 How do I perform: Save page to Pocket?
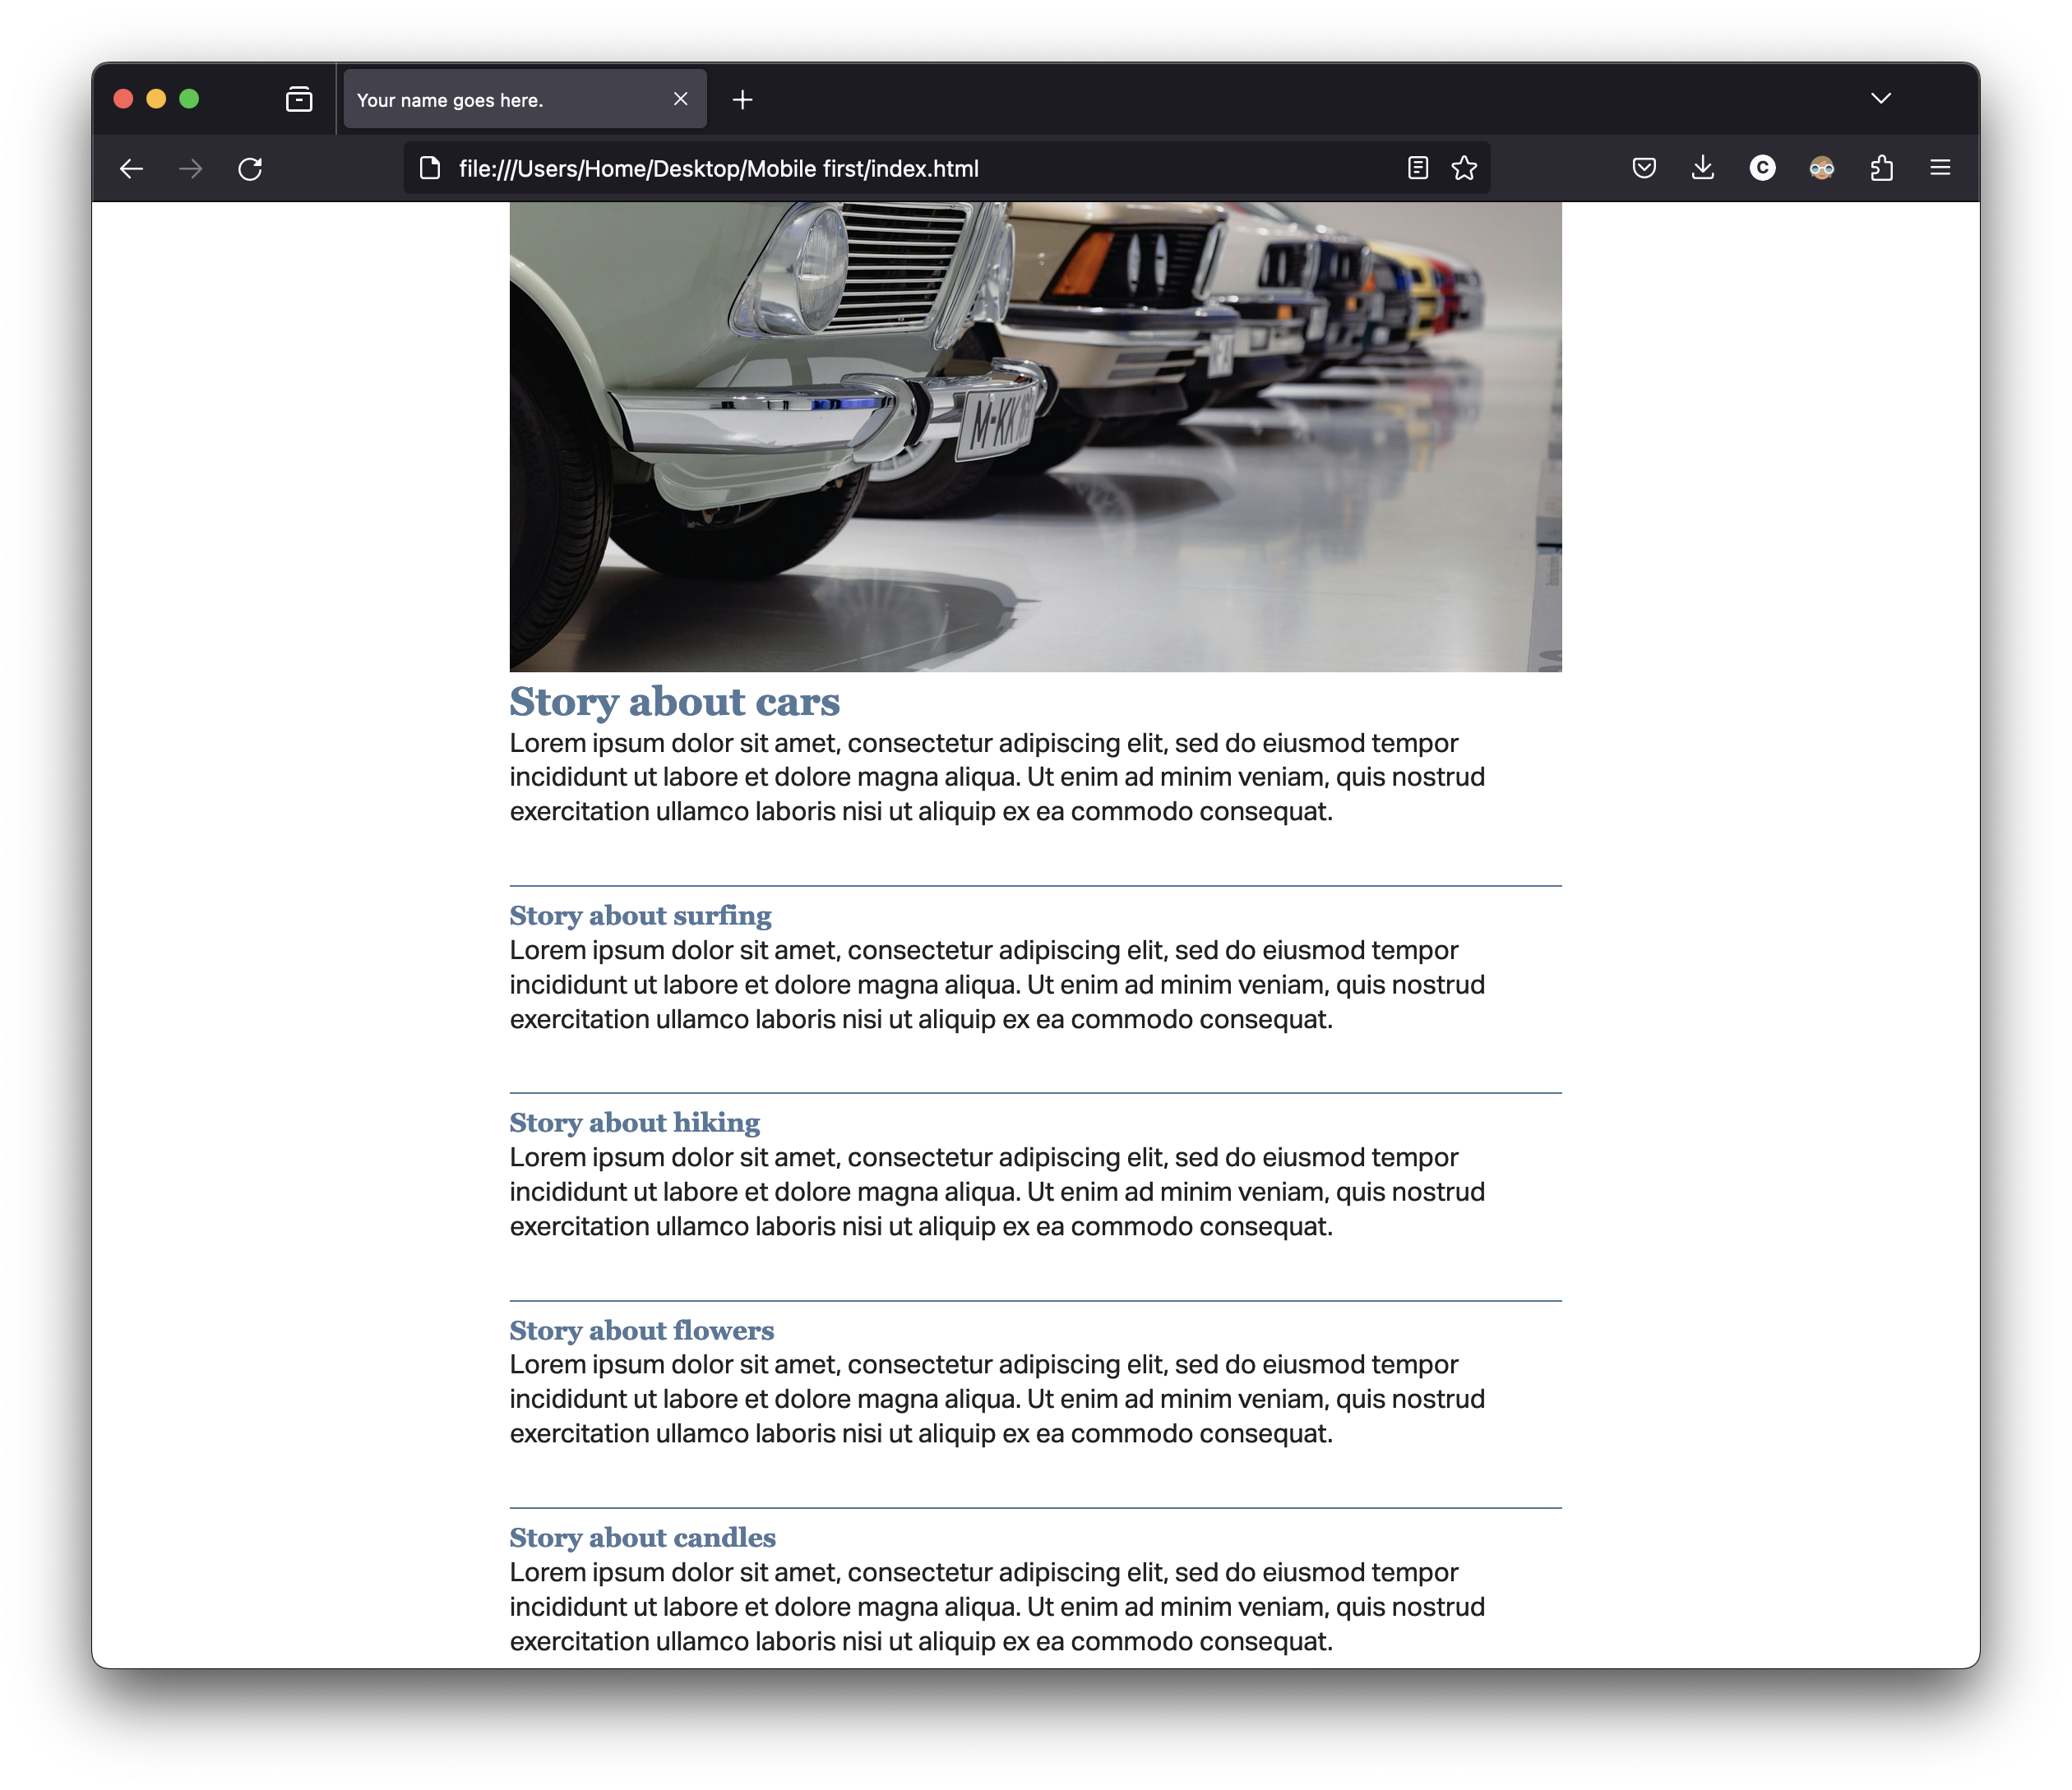[x=1644, y=168]
